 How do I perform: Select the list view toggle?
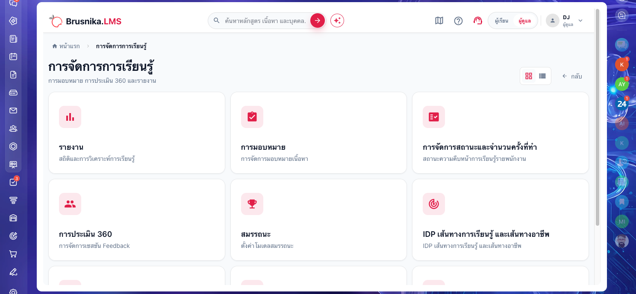click(x=542, y=76)
